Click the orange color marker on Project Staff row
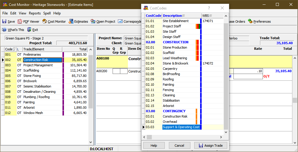The width and height of the screenshot is (298, 152). [197, 26]
